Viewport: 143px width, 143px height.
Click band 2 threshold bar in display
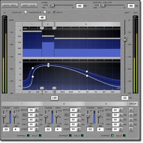(x=48, y=36)
